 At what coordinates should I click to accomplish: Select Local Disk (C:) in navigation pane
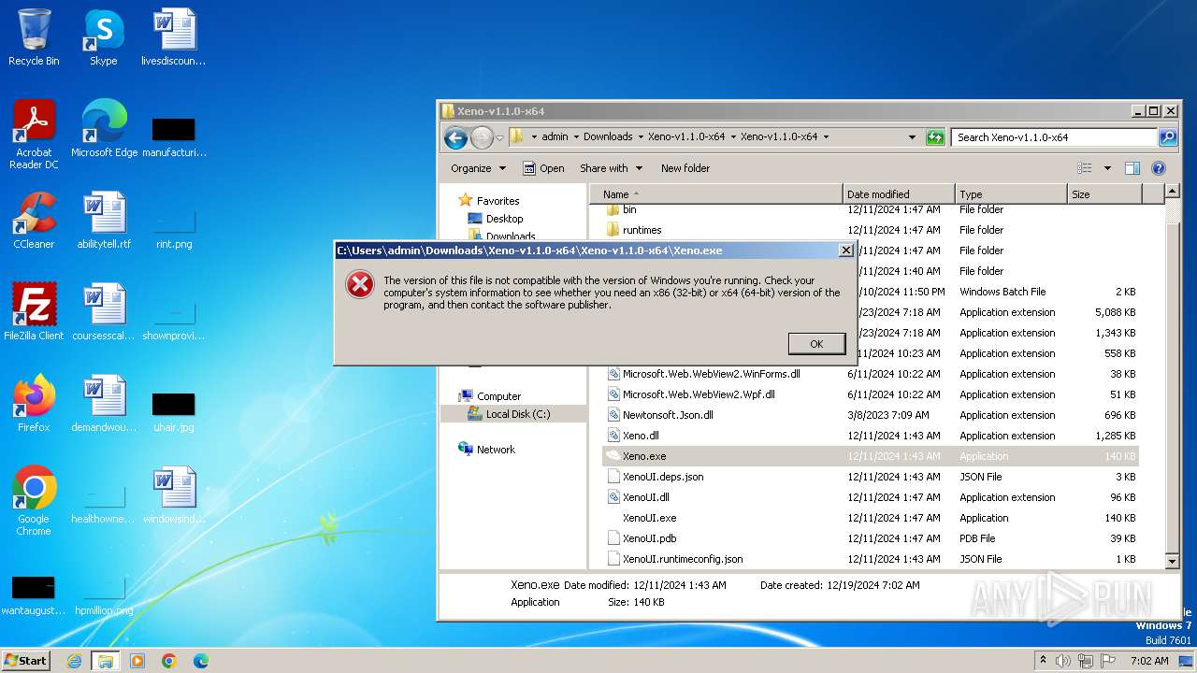pos(517,414)
